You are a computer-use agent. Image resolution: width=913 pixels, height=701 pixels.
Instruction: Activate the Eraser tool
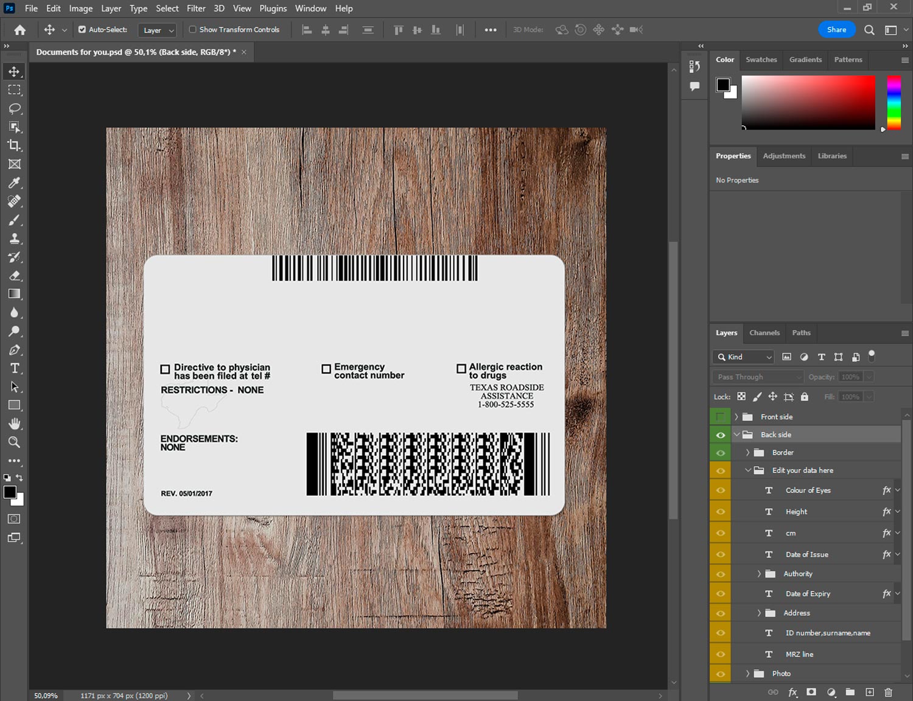(14, 276)
